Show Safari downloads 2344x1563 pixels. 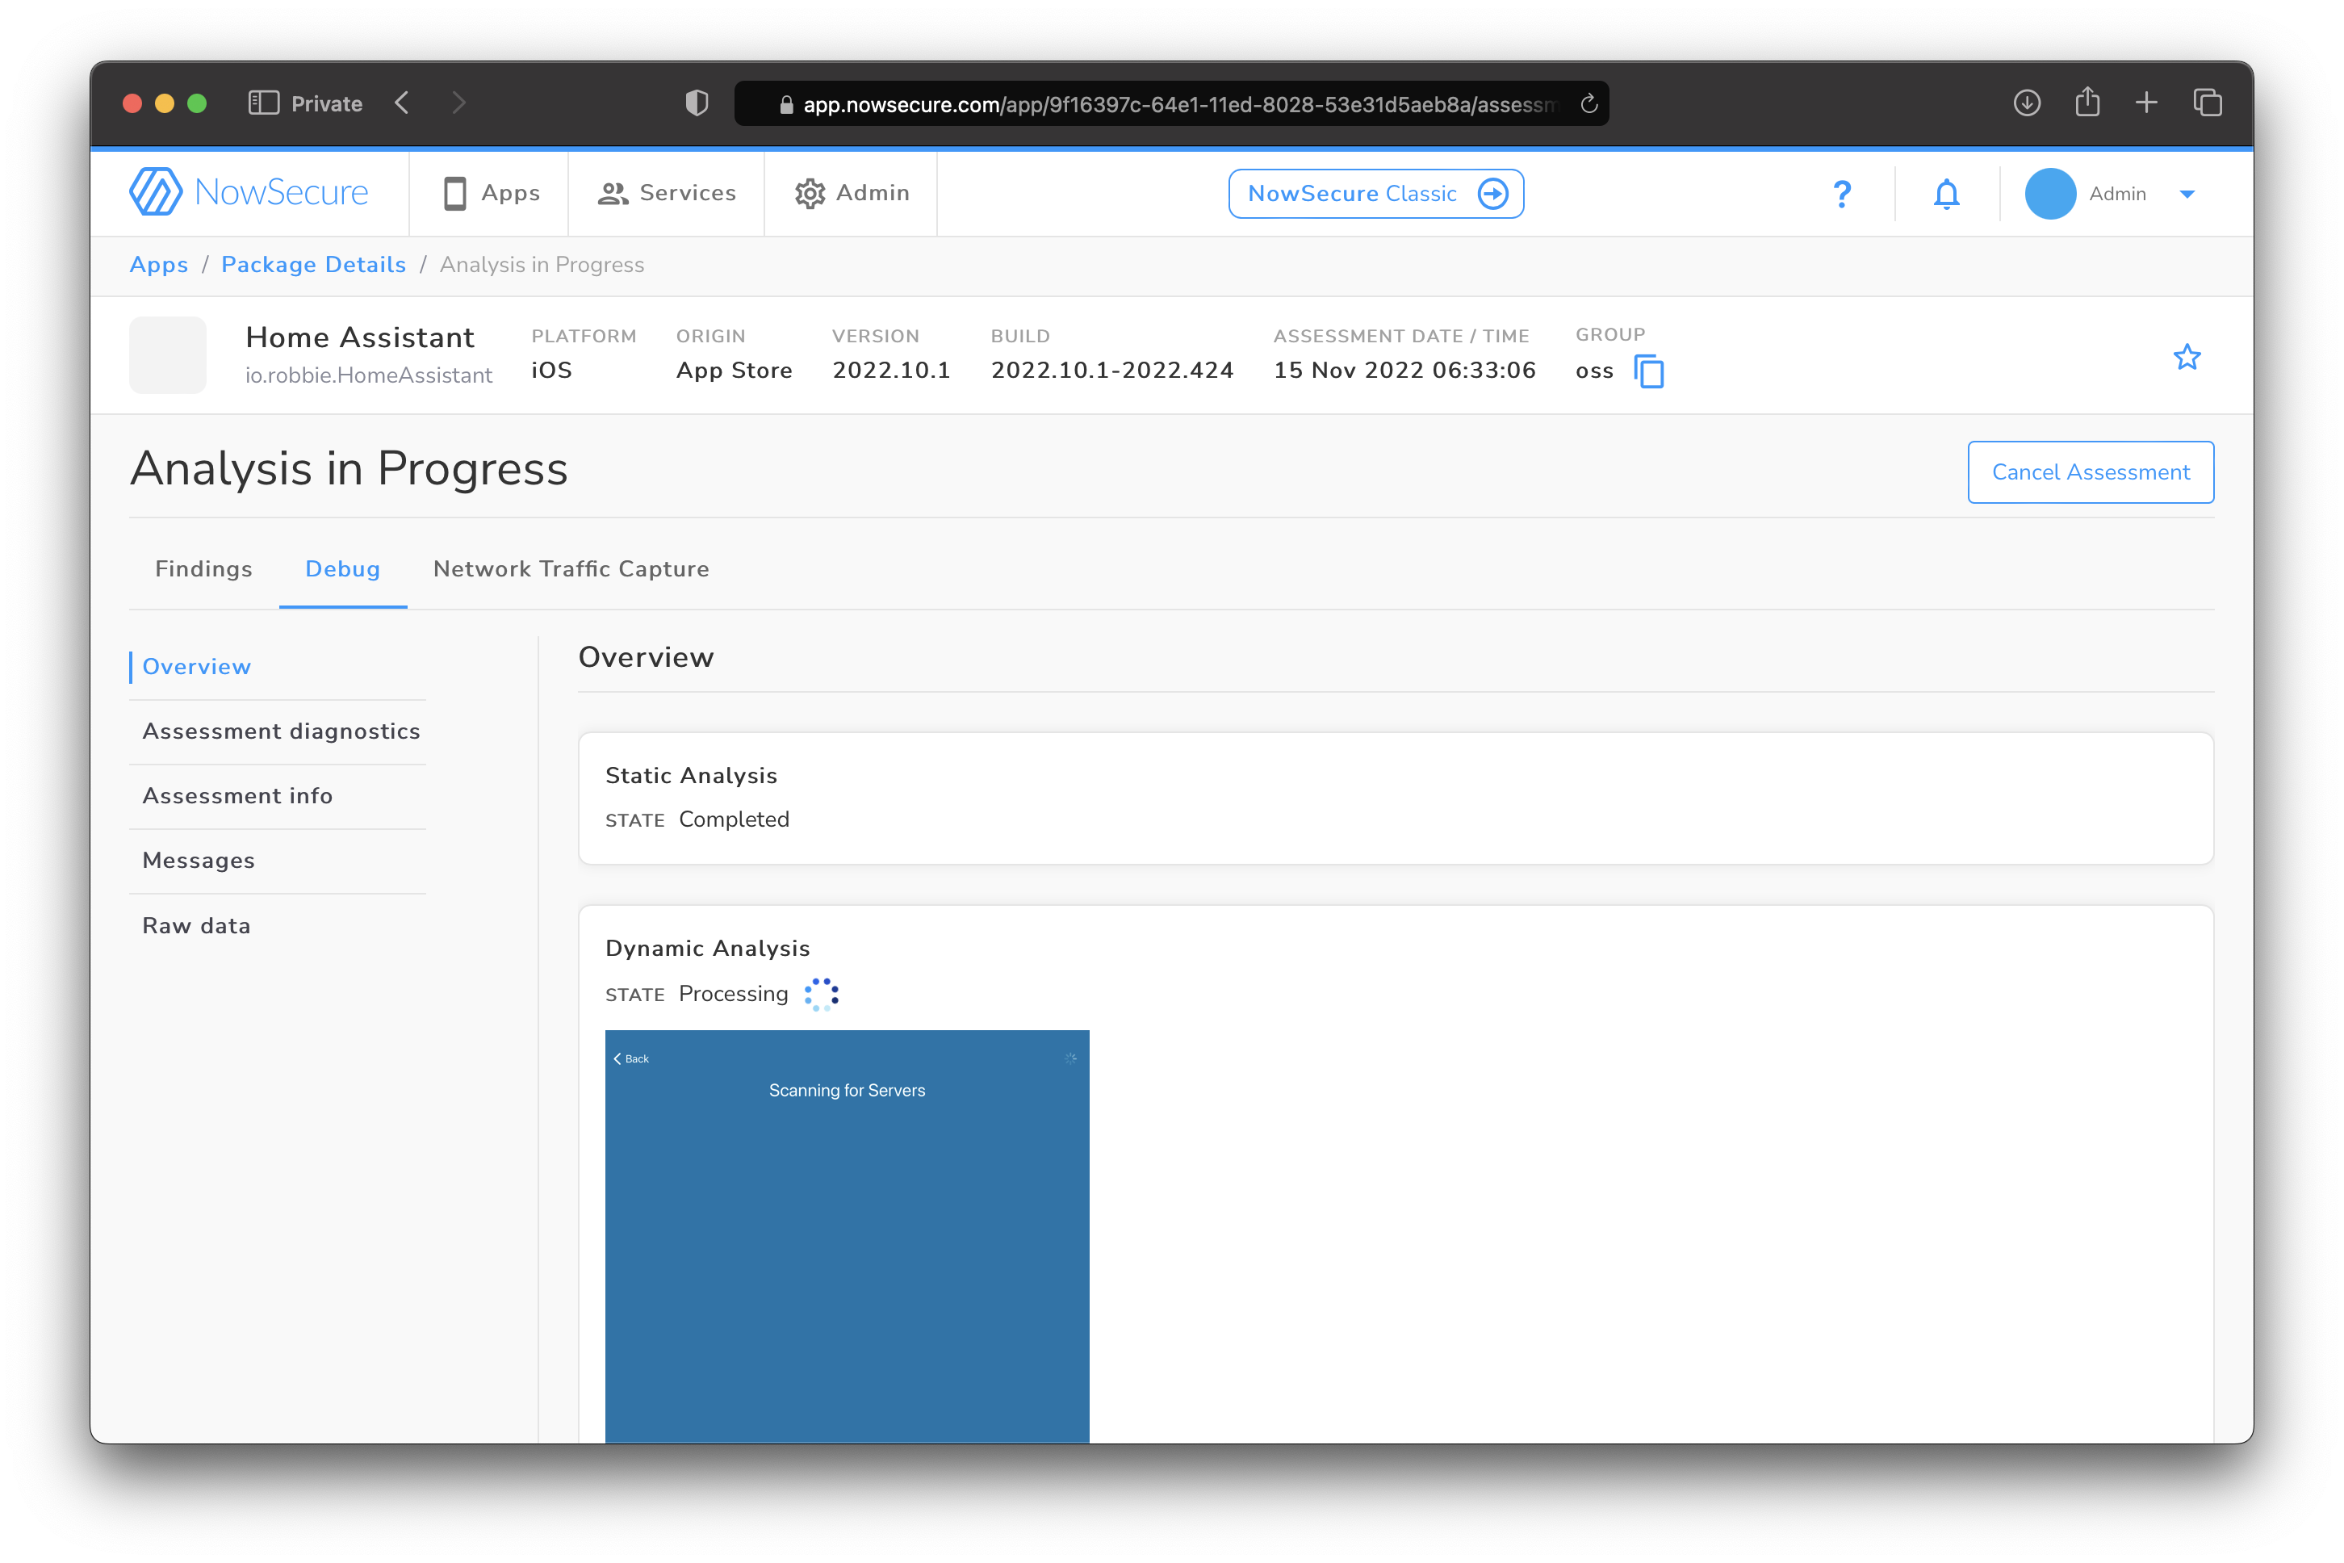click(2026, 103)
